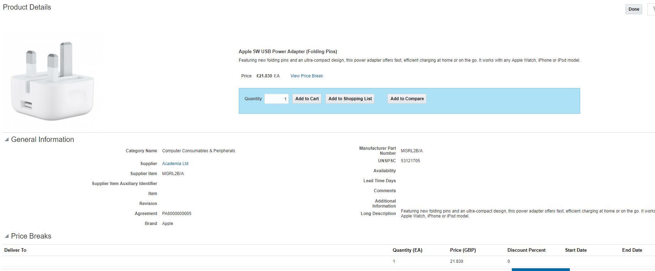This screenshot has height=271, width=655.
Task: Click the product title Apple 5W USB Power Adapter
Action: (x=288, y=52)
